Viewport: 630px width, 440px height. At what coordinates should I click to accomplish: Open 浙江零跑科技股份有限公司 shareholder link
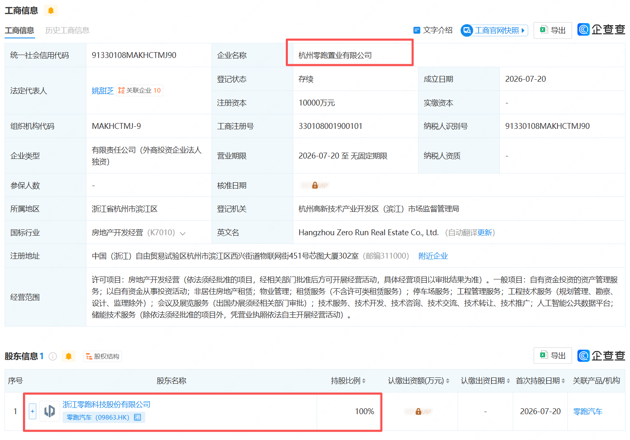[106, 405]
